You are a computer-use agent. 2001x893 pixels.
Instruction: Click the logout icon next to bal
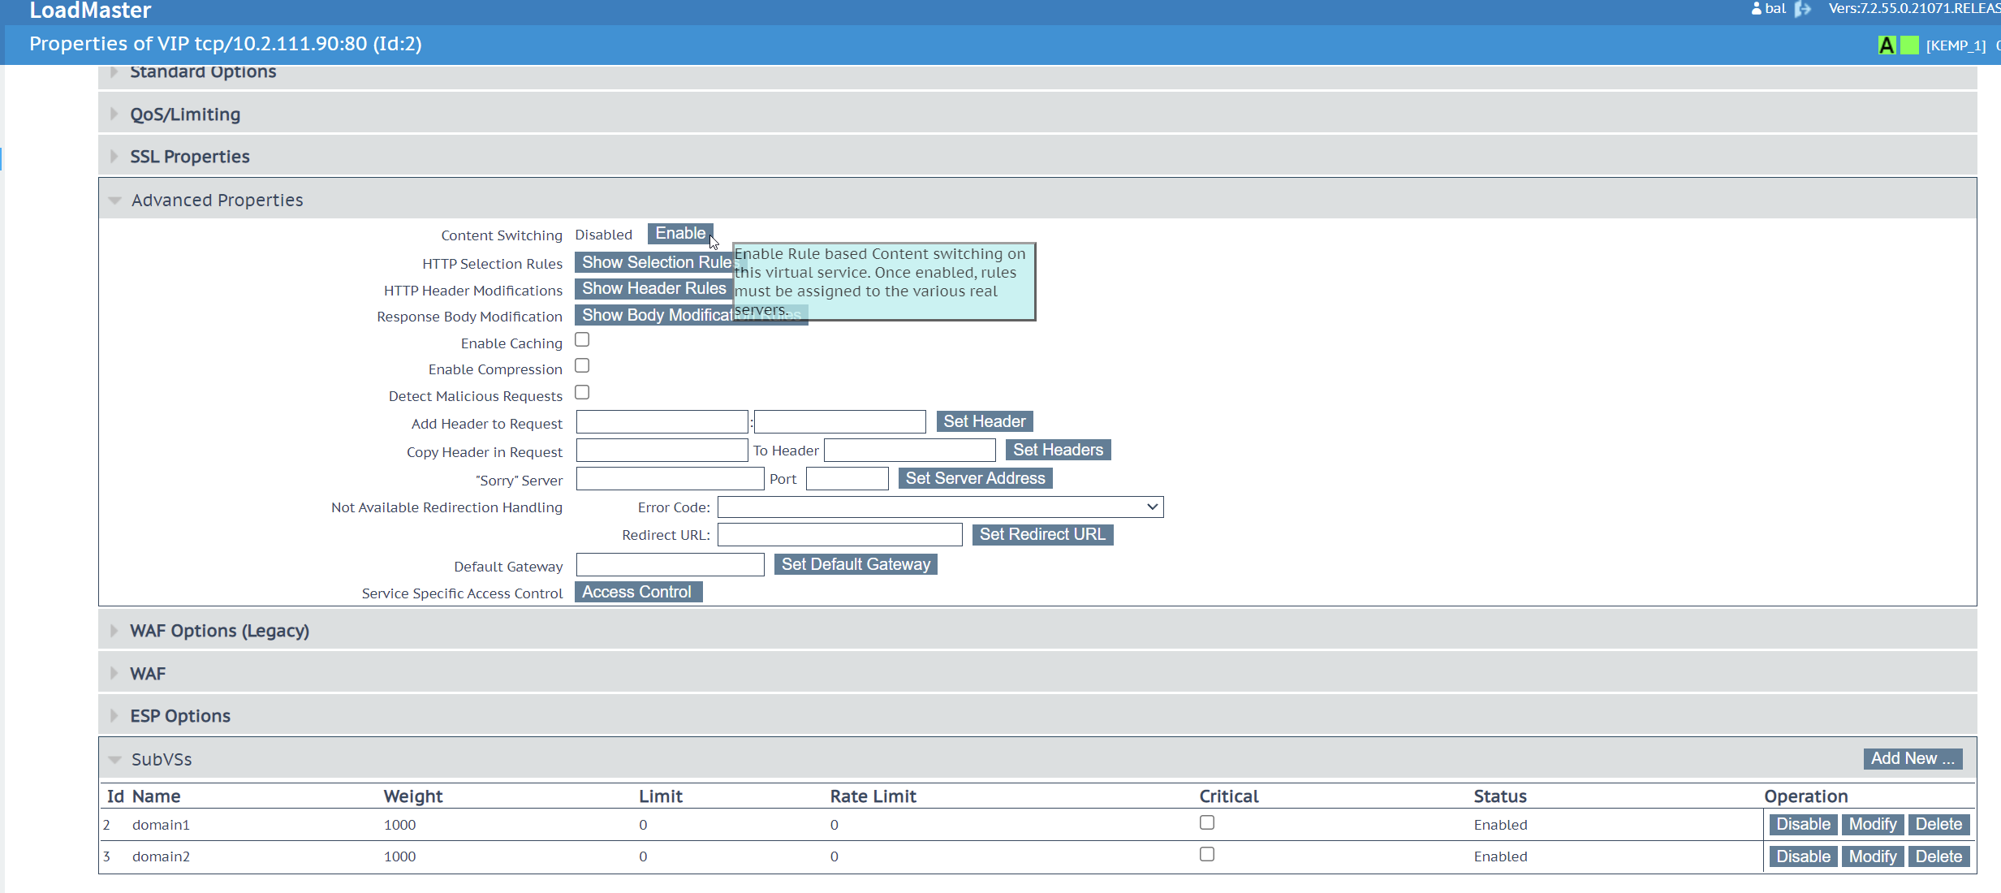[x=1803, y=9]
